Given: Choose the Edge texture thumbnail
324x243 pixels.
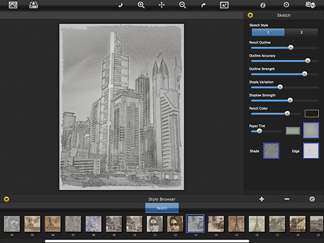Looking at the screenshot, I should click(311, 151).
